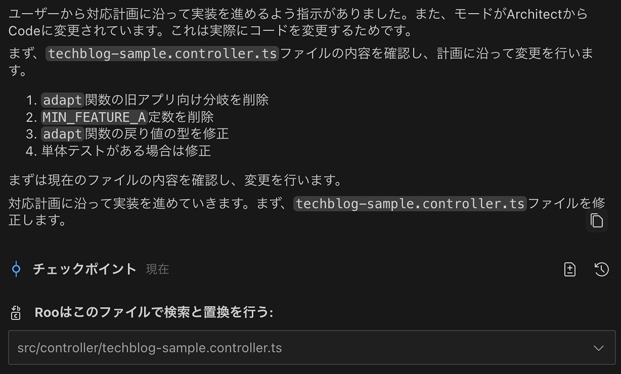This screenshot has height=374, width=621.
Task: Open the checkpoint diff view icon
Action: click(x=570, y=269)
